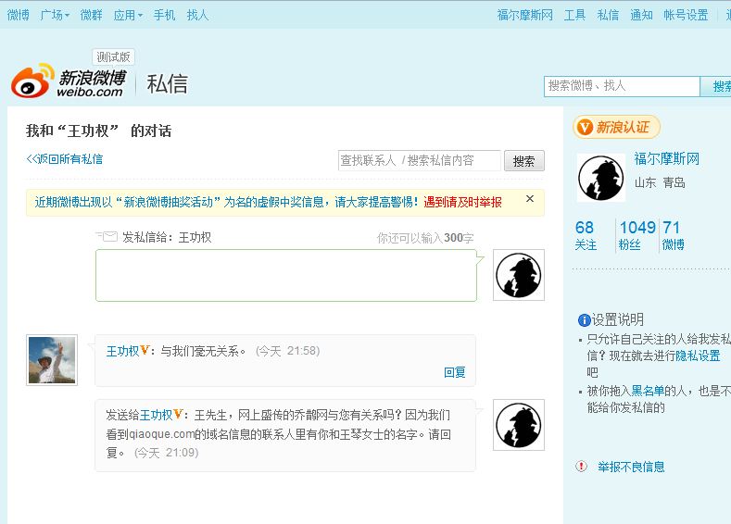This screenshot has height=524, width=731.
Task: Click the Sina Weibo eye logo
Action: click(x=32, y=81)
